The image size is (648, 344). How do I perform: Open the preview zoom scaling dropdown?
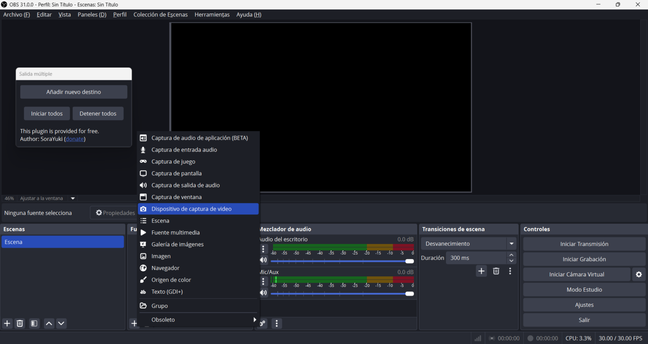coord(73,198)
